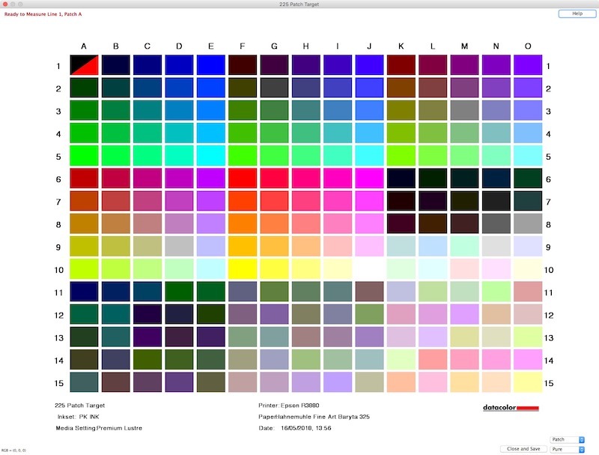Image resolution: width=599 pixels, height=455 pixels.
Task: Pick the pure red patch F6
Action: tap(242, 178)
